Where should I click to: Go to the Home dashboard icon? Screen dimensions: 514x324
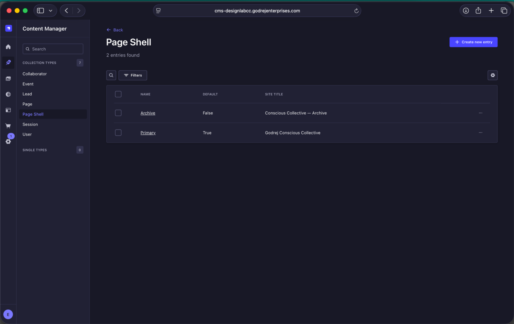click(8, 47)
